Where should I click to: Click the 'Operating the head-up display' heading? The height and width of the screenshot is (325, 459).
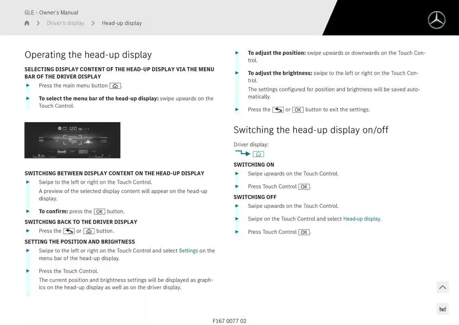pos(88,55)
